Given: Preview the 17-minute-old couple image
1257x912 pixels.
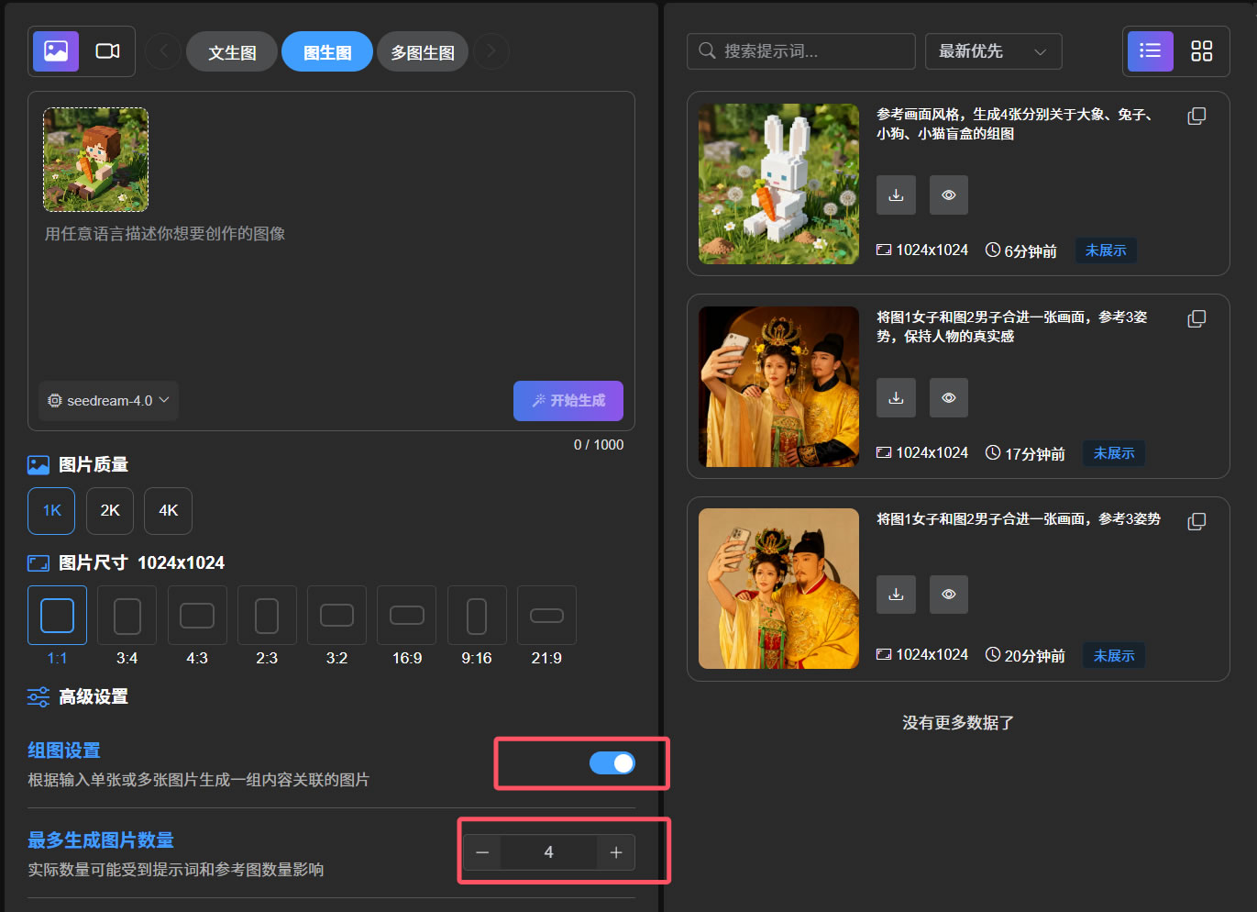Looking at the screenshot, I should (x=949, y=398).
